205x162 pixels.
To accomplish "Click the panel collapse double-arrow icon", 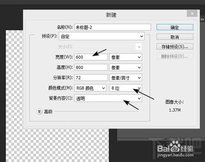I will (x=202, y=20).
